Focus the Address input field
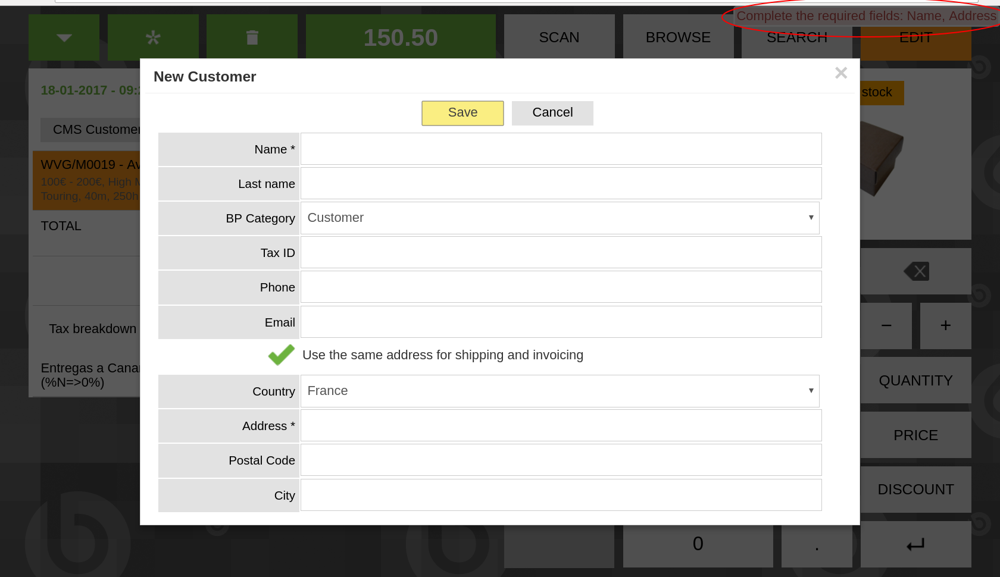 (561, 425)
